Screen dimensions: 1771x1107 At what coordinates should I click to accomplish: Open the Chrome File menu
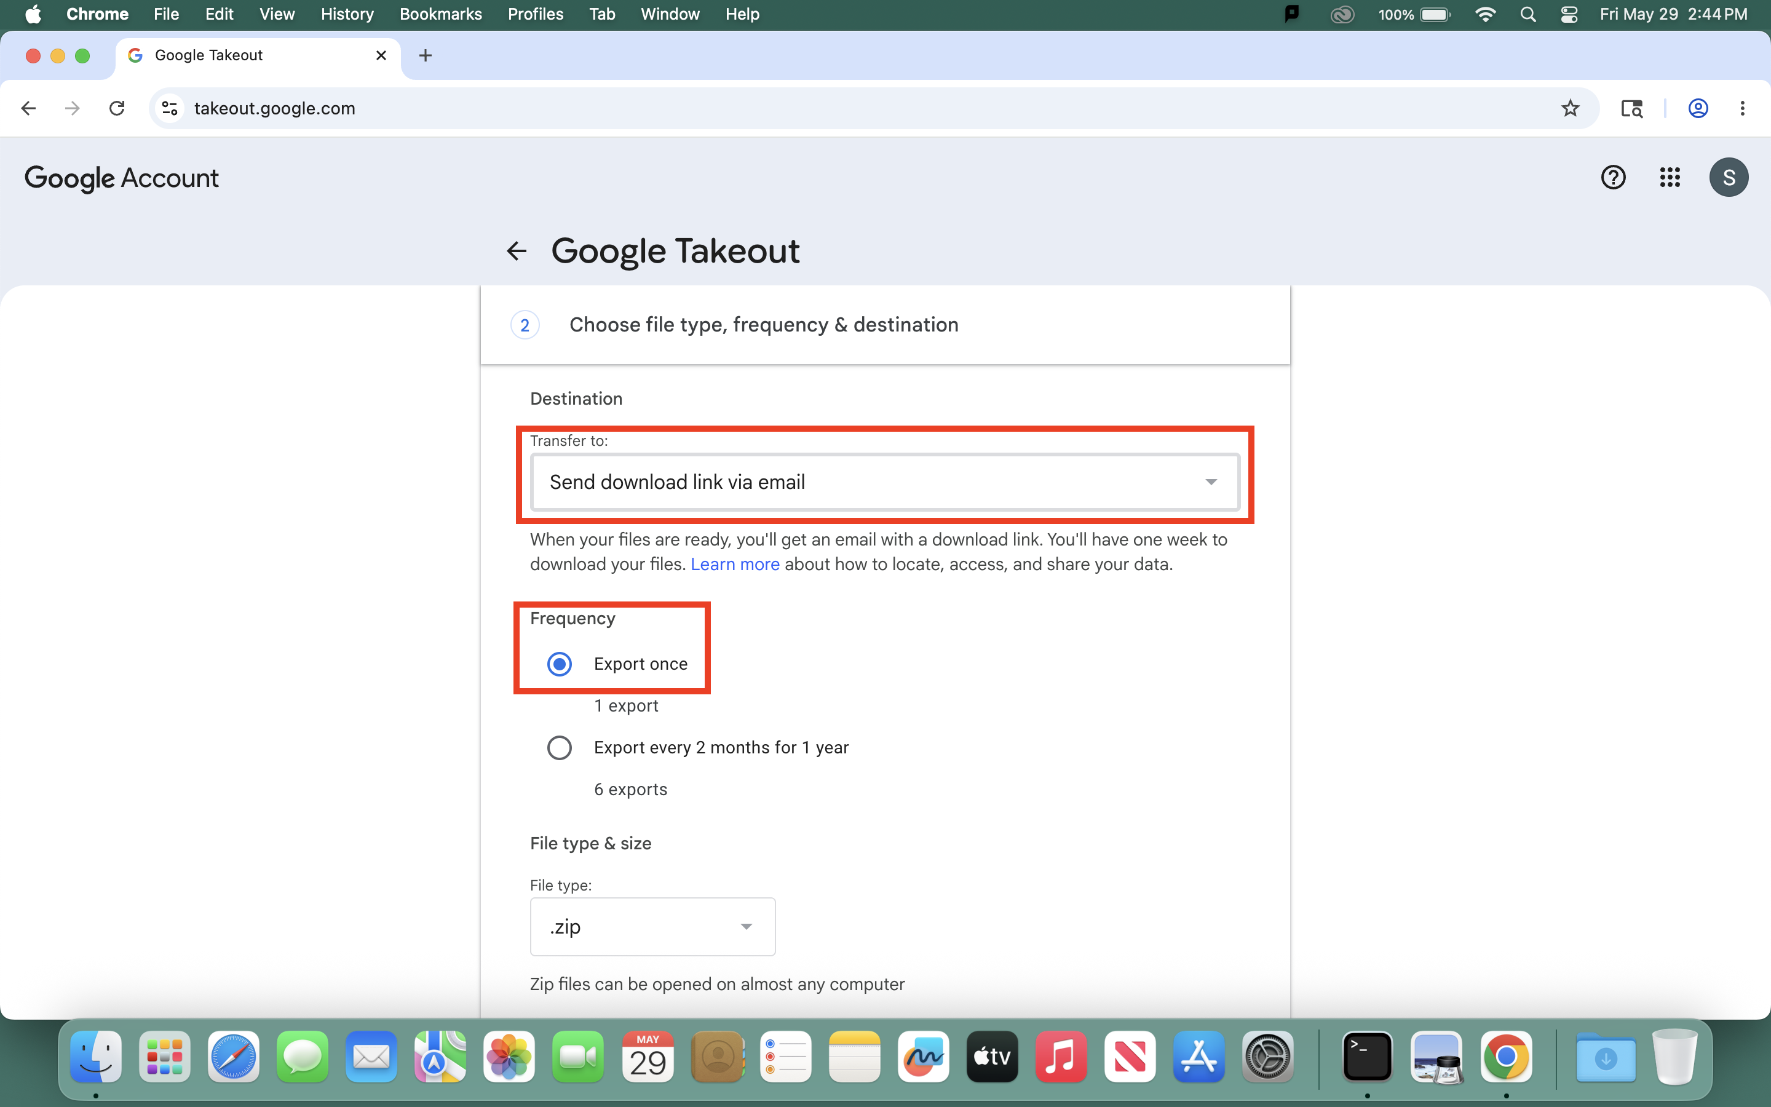(x=166, y=15)
